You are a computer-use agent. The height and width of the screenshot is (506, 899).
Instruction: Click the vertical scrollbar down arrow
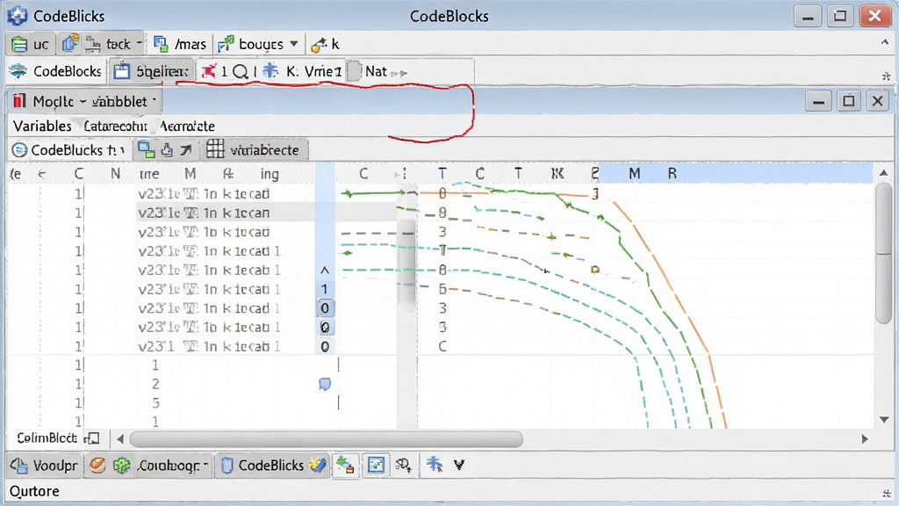click(x=883, y=420)
